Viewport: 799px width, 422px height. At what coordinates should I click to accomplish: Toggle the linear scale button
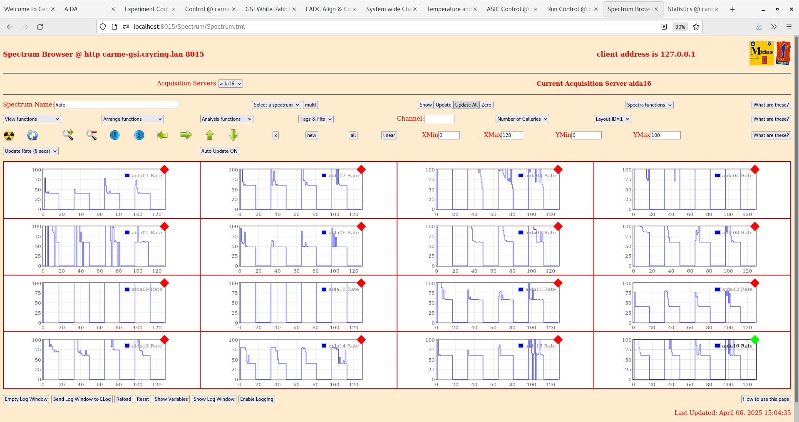(389, 135)
